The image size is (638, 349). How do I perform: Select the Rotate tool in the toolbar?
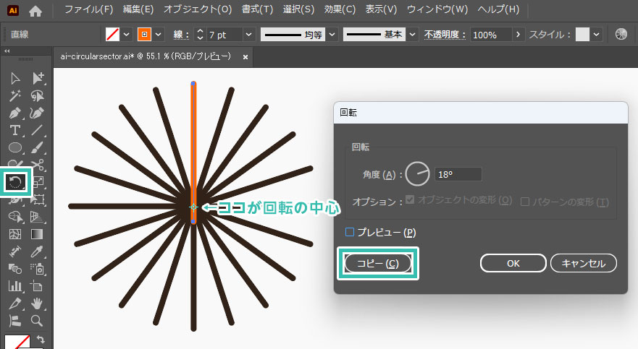coord(16,182)
